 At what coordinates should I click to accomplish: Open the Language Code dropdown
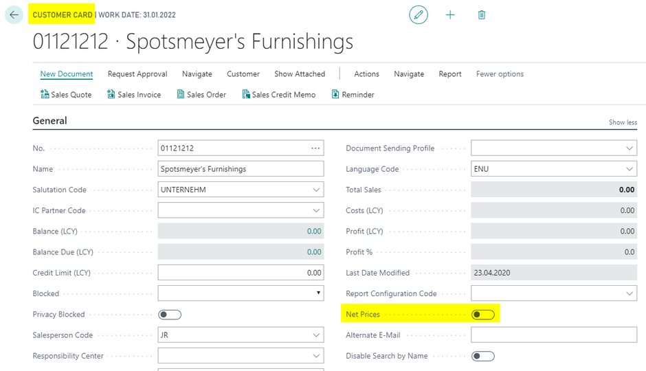630,169
